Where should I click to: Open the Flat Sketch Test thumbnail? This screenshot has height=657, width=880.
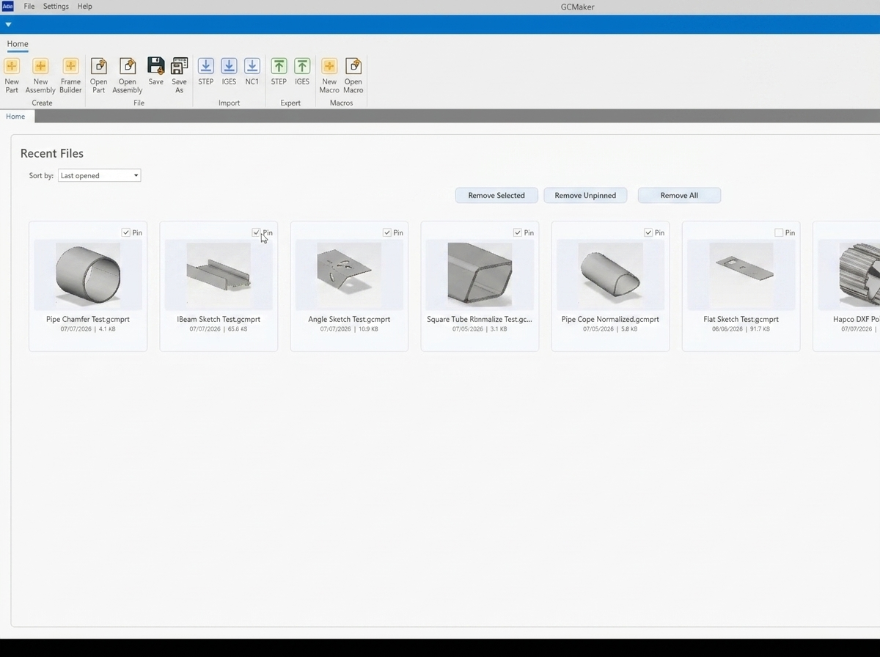[741, 275]
